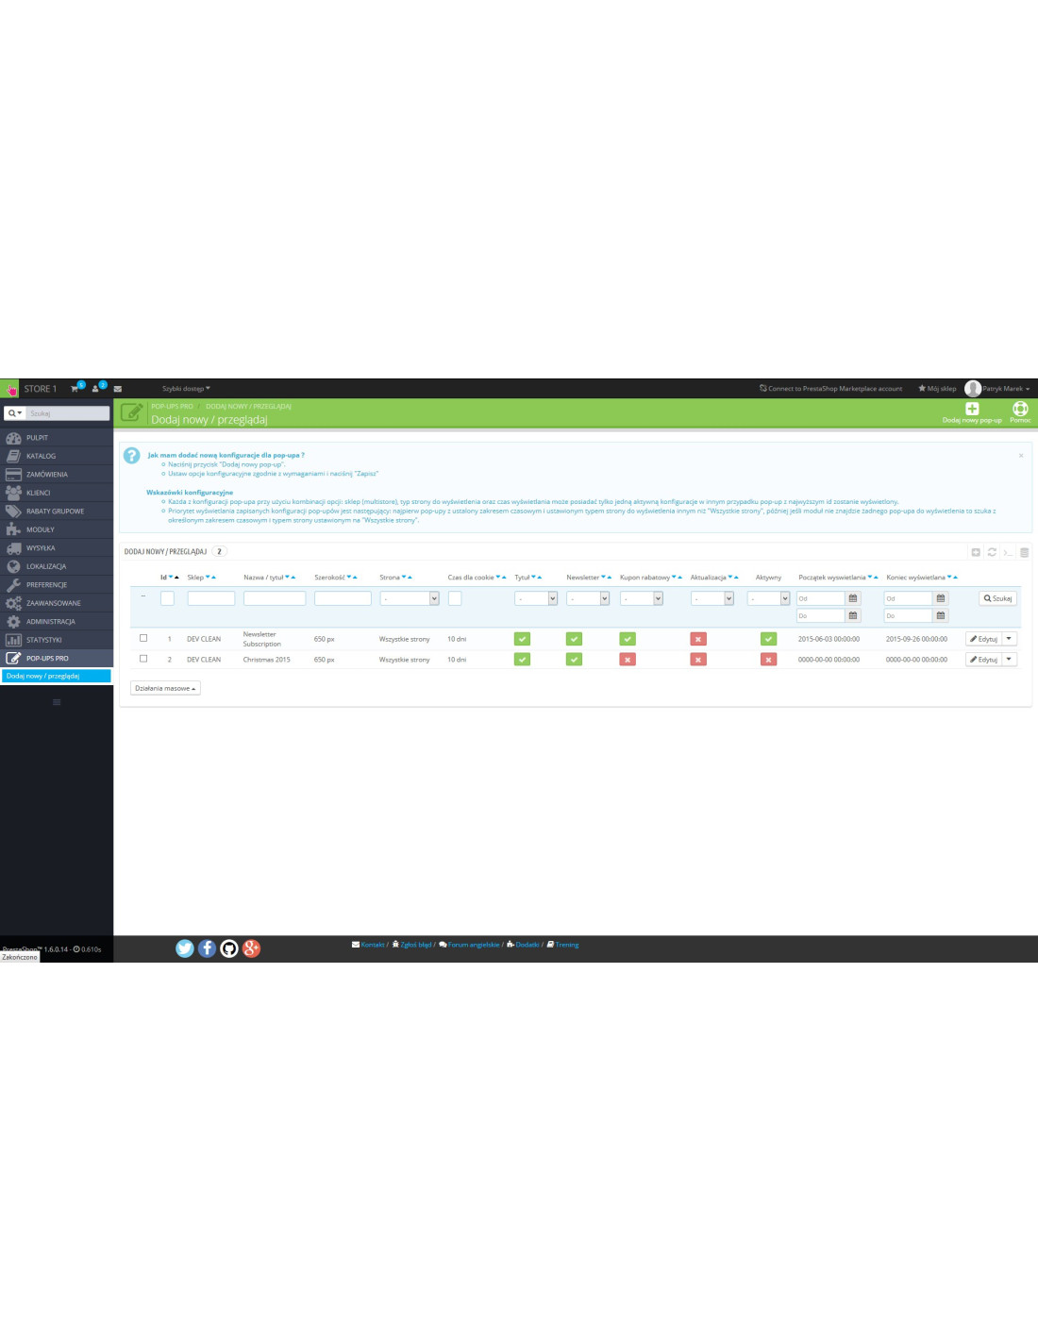Open the messages envelope icon
1038x1342 pixels.
[118, 389]
